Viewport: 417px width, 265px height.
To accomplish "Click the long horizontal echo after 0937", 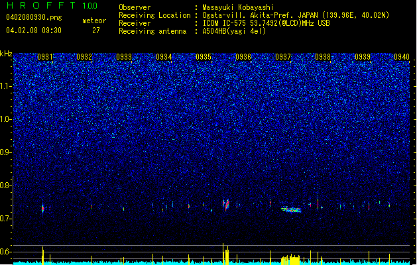I will point(291,210).
